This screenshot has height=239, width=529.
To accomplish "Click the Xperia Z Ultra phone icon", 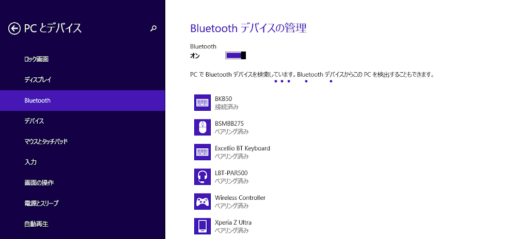I will click(x=202, y=226).
